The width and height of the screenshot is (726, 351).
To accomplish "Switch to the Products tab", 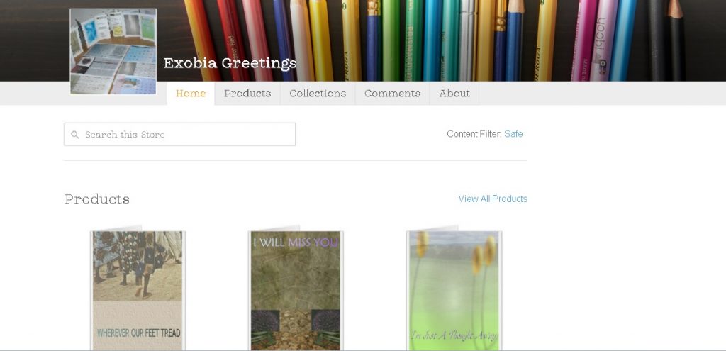I will (x=247, y=94).
